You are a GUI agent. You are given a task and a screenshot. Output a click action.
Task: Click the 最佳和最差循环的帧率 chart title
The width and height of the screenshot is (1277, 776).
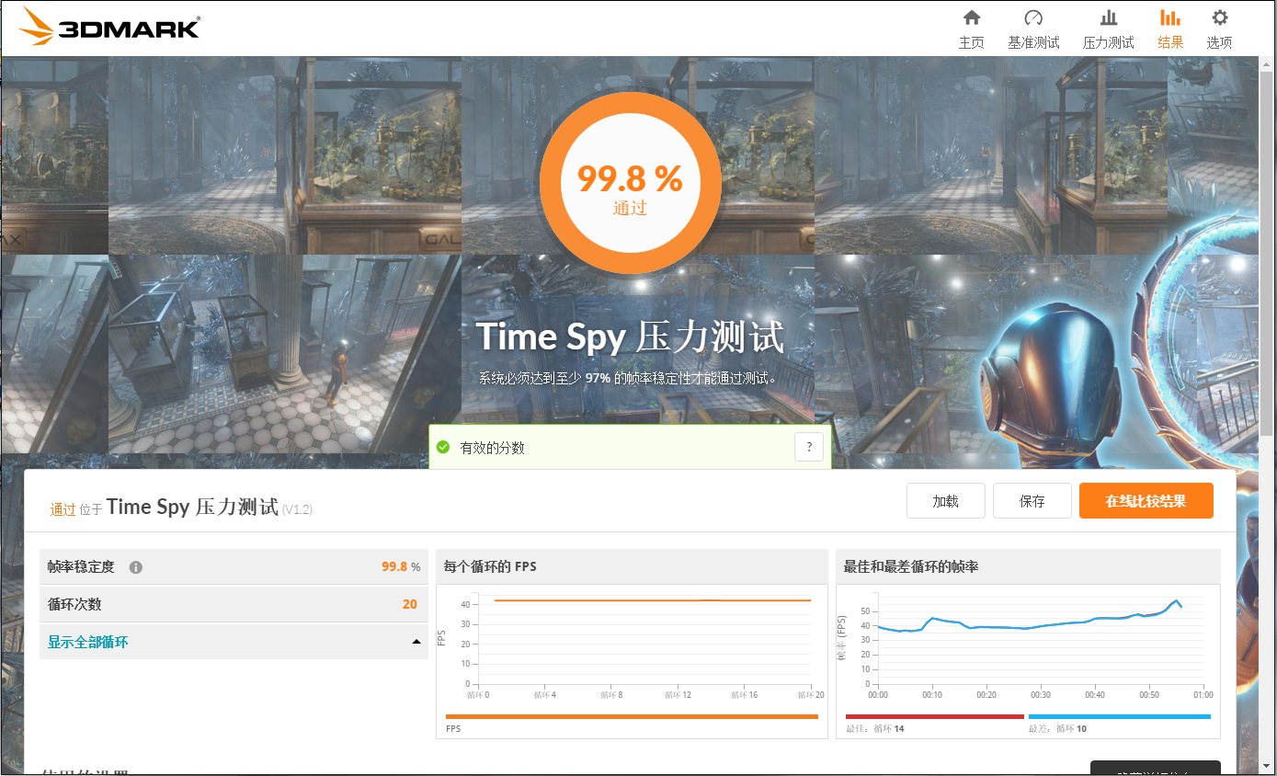tap(911, 566)
